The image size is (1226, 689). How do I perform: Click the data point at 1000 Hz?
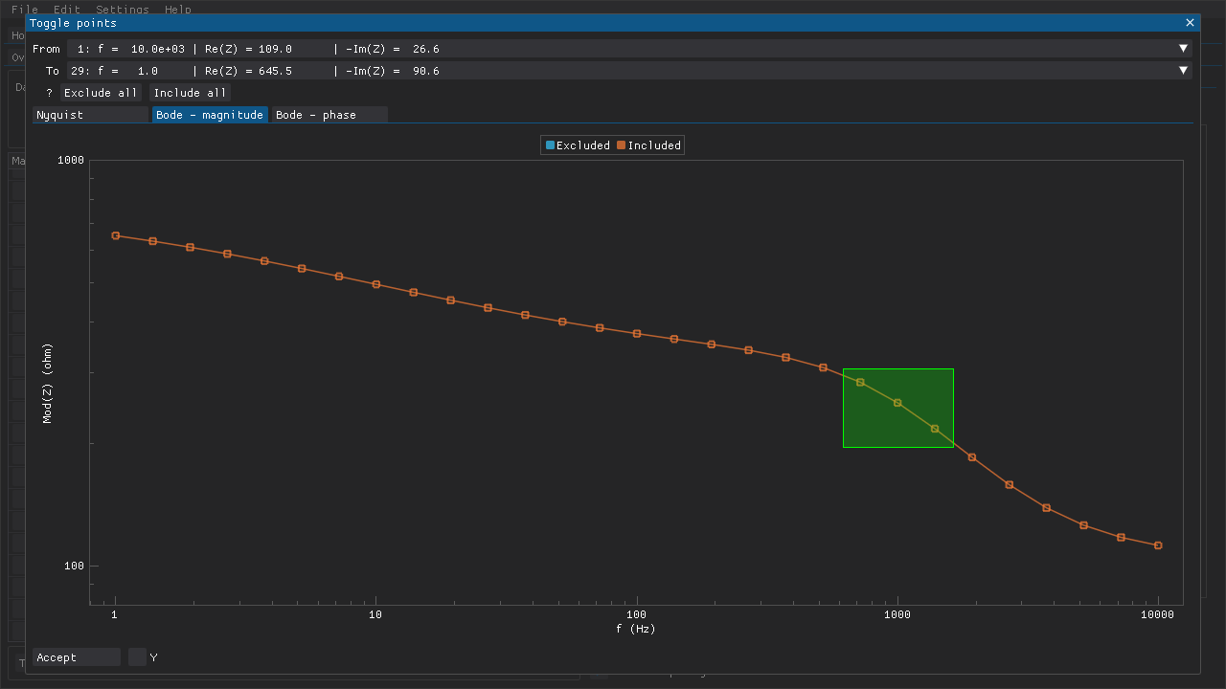pyautogui.click(x=897, y=403)
